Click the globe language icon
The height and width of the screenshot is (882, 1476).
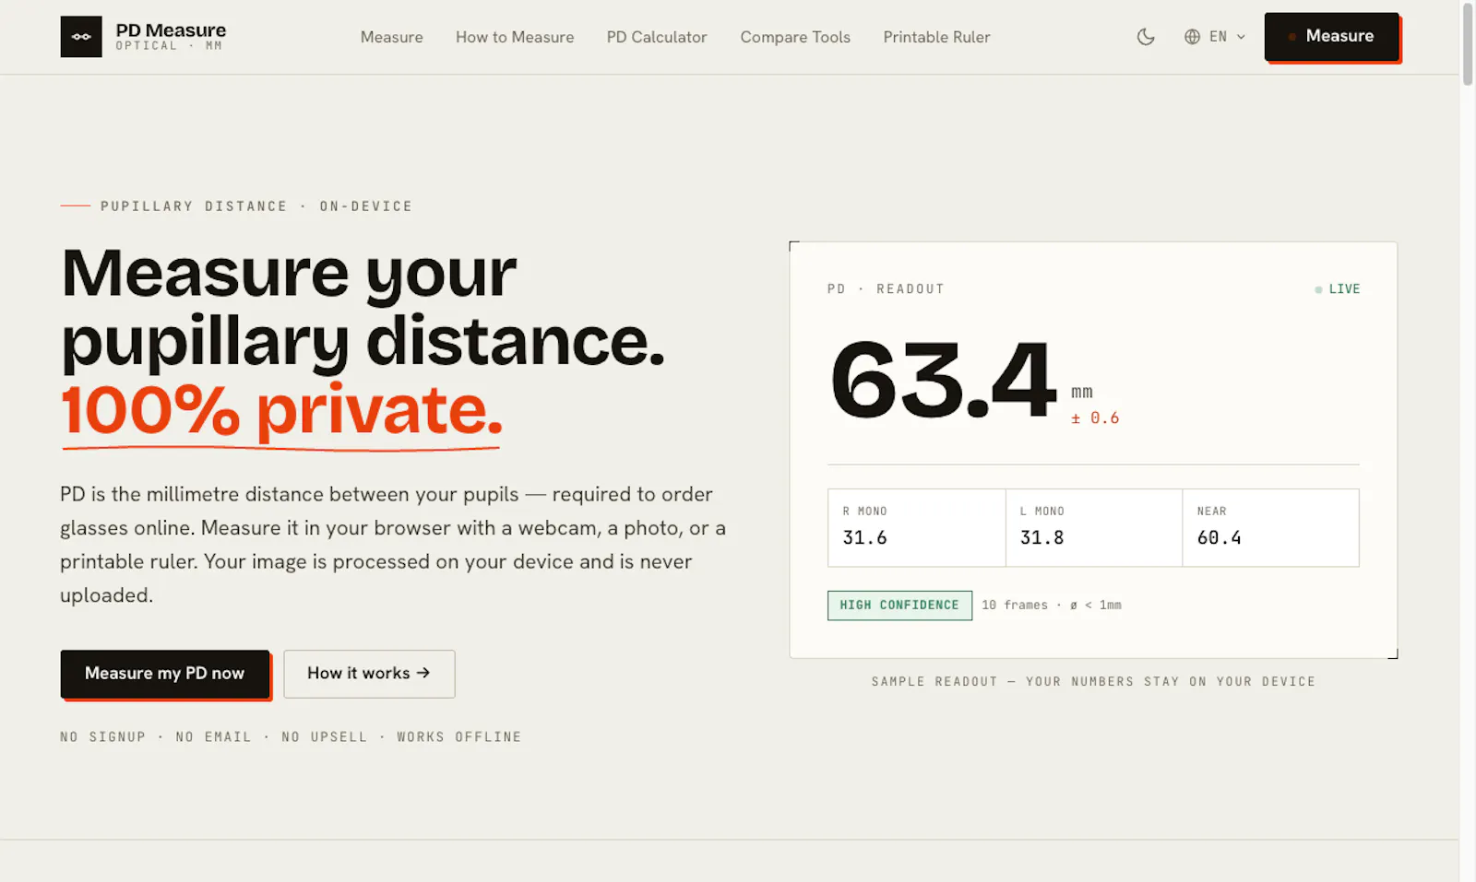1192,37
